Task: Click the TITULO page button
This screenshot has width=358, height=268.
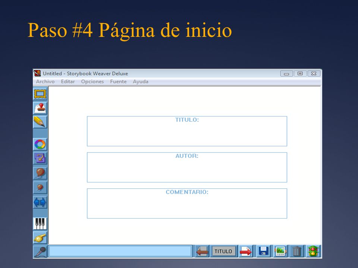Action: pos(223,251)
